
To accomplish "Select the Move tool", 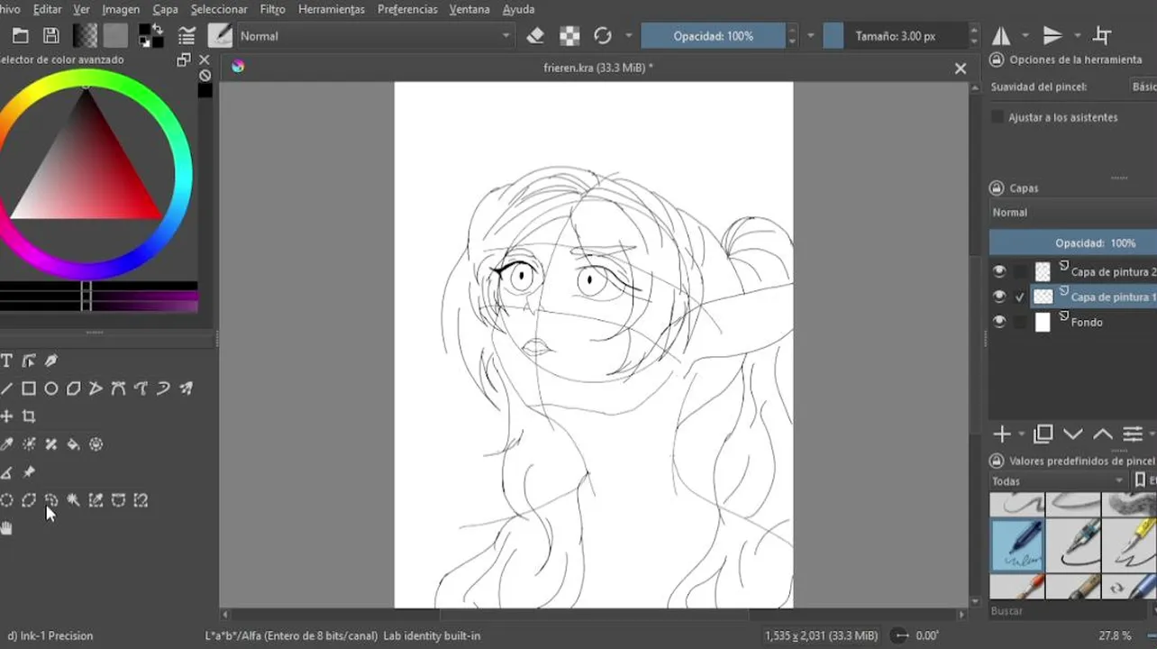I will click(x=6, y=416).
